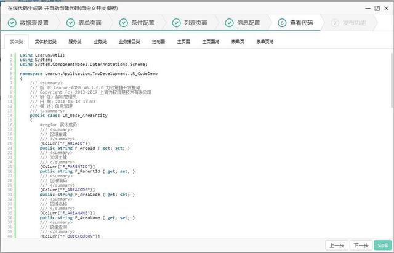Click the Copyright 2013-2017 comment line
The height and width of the screenshot is (253, 394).
coord(90,92)
